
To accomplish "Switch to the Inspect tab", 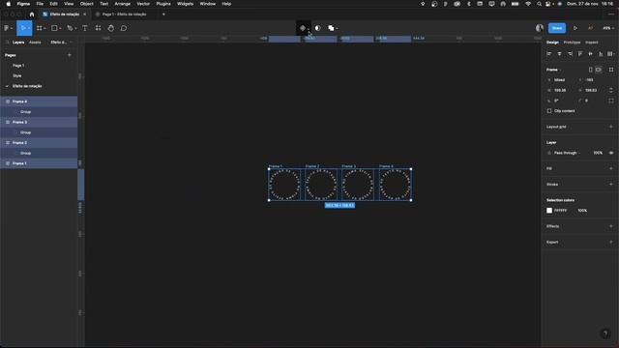I will 591,43.
